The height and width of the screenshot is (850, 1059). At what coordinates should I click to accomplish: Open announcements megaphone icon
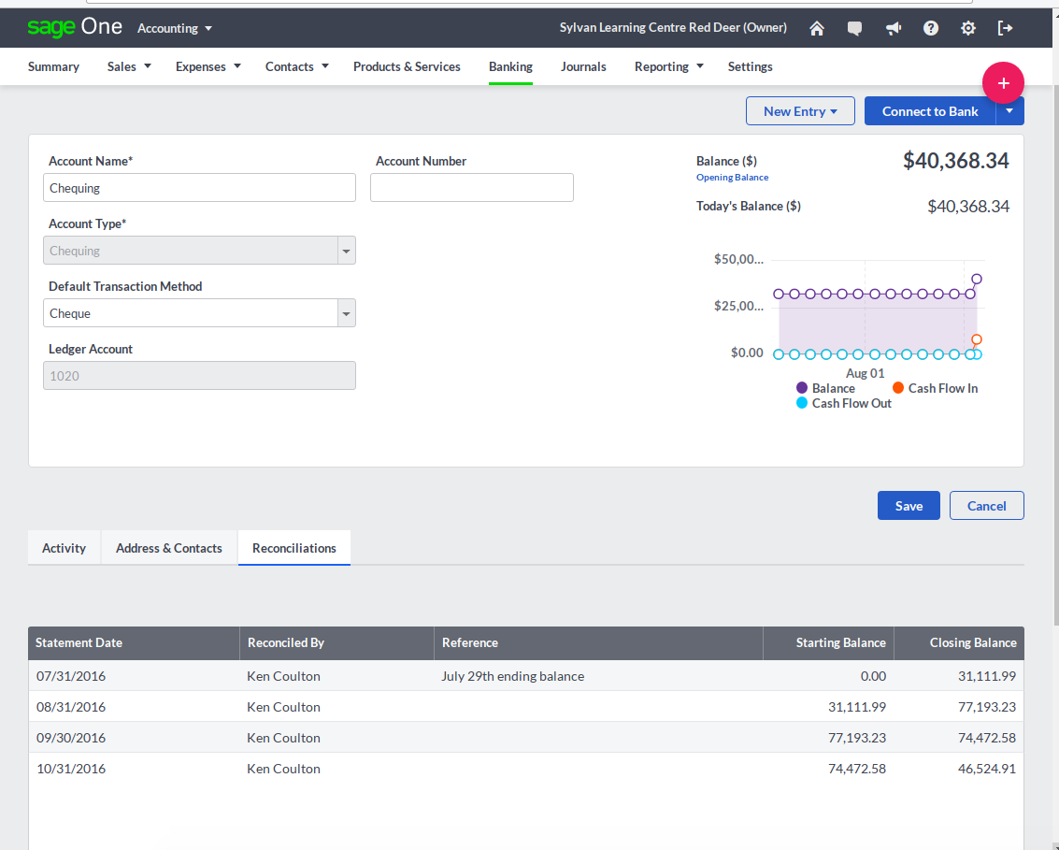pyautogui.click(x=893, y=28)
